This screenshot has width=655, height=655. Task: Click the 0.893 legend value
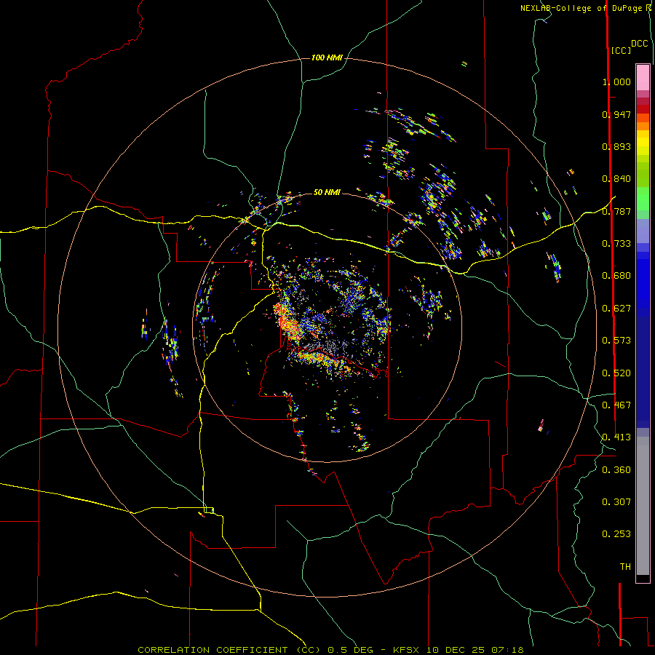tap(616, 146)
